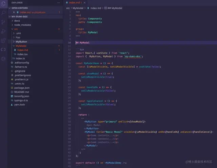
Task: Click the EXPLORER panel title
Action: coord(17,3)
